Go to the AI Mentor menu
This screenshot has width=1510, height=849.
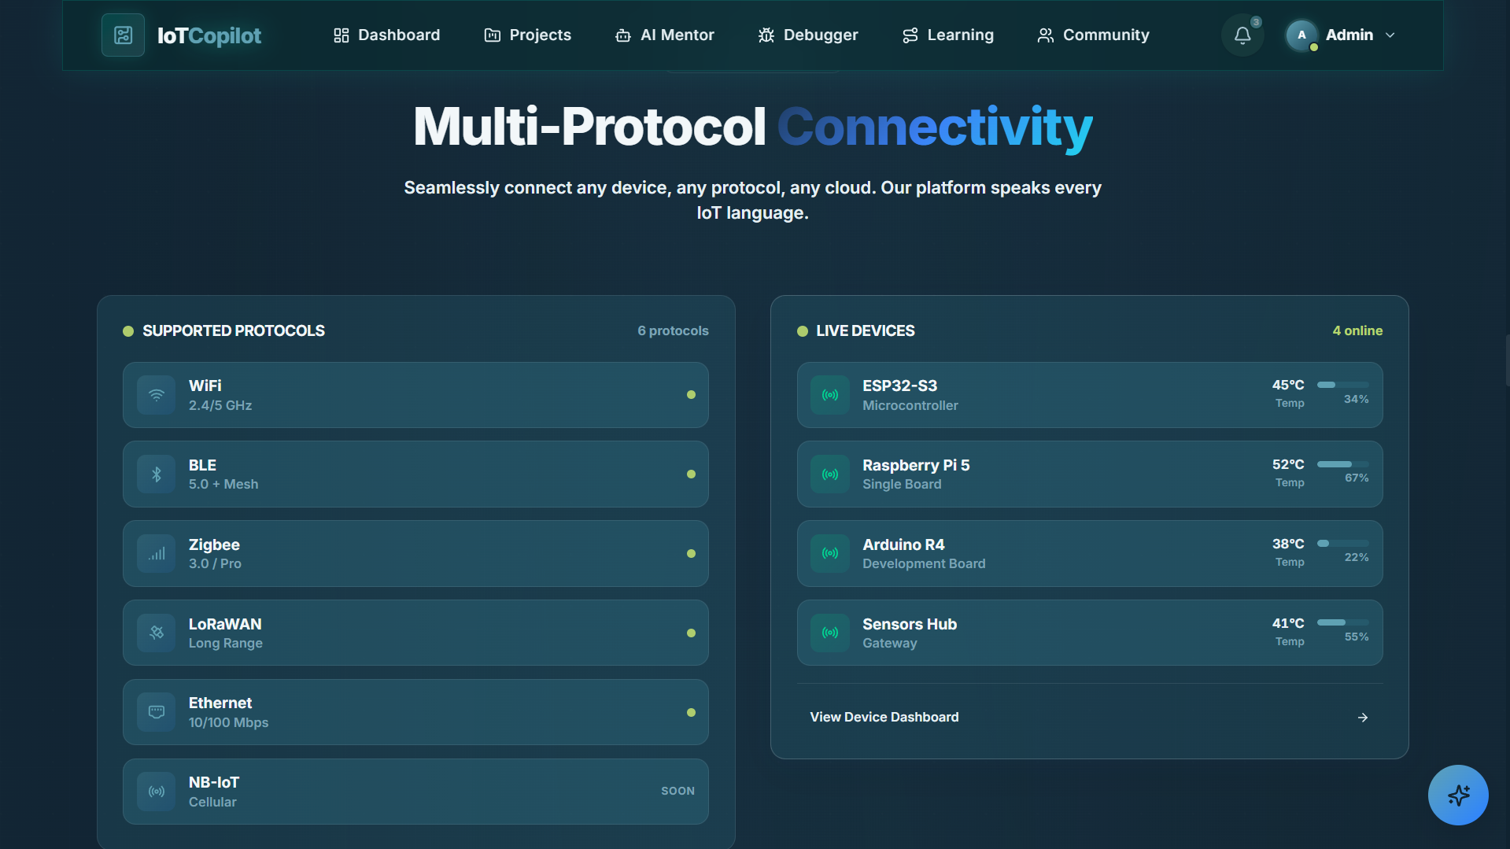pyautogui.click(x=665, y=35)
